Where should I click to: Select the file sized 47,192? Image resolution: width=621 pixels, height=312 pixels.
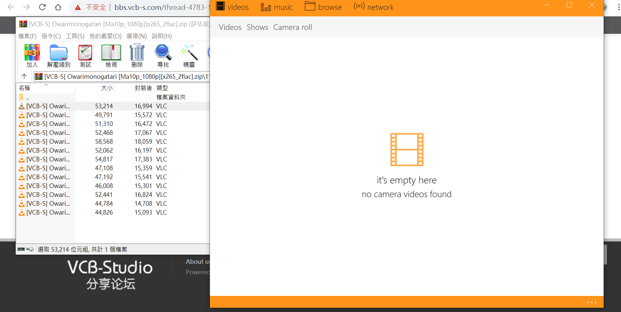pyautogui.click(x=113, y=177)
